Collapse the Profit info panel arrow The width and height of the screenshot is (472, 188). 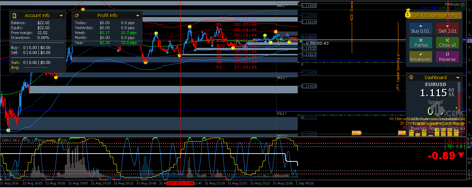tap(137, 16)
